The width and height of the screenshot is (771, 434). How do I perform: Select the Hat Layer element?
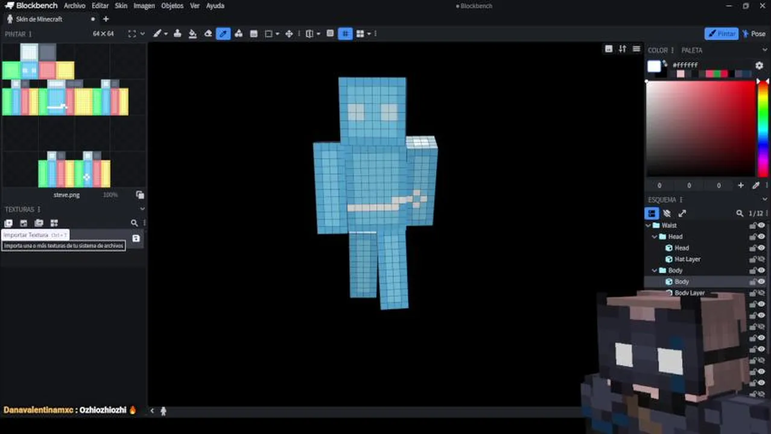(x=687, y=259)
